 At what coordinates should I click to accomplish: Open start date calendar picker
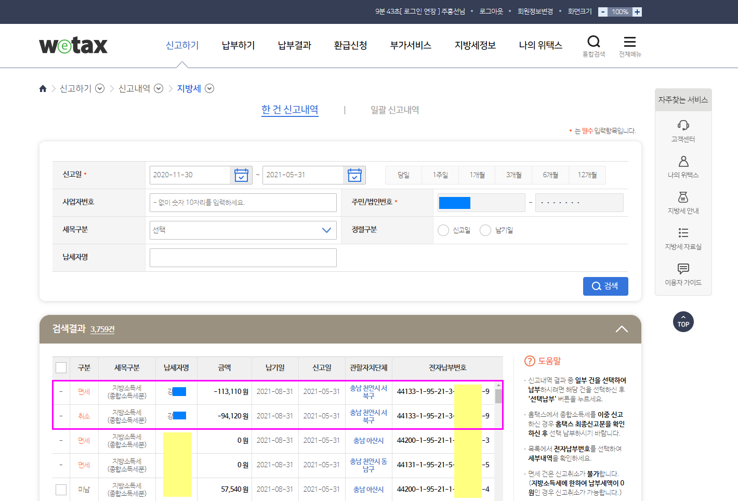click(x=241, y=175)
